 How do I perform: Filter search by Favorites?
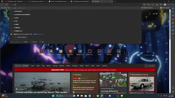[34, 42]
